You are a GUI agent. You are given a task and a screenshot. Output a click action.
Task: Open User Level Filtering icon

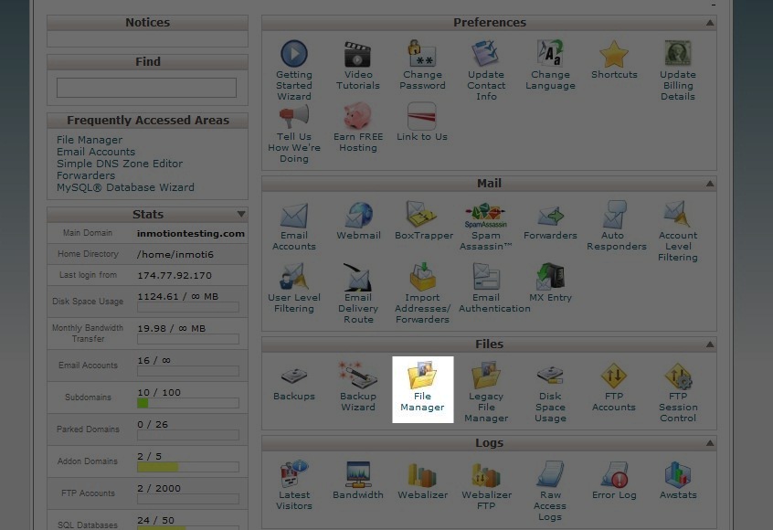point(294,277)
